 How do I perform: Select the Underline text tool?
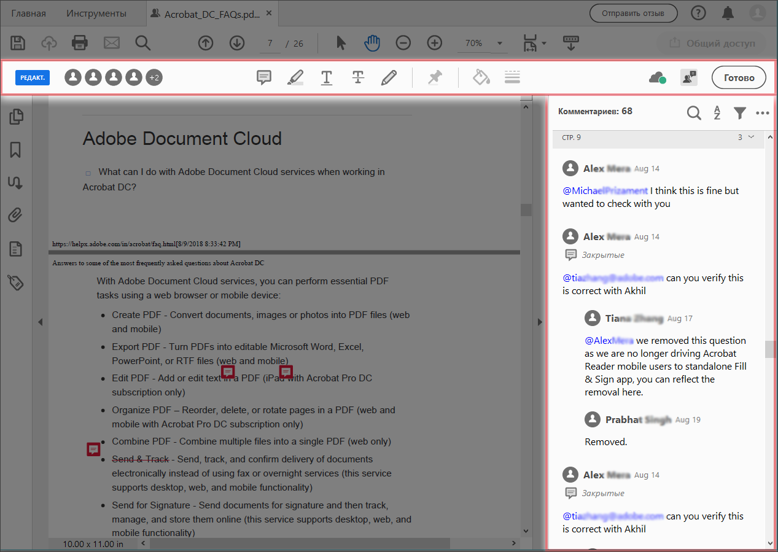pos(327,77)
